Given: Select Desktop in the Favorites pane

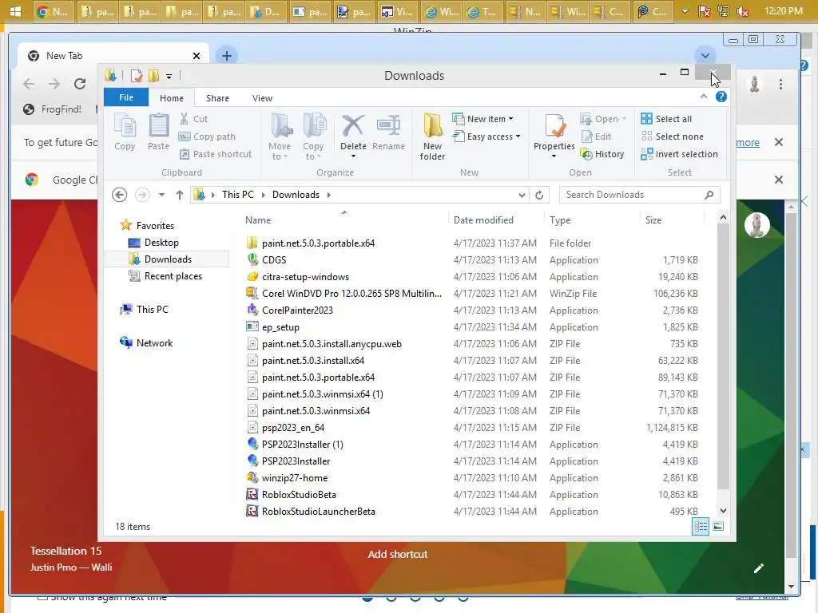Looking at the screenshot, I should click(x=161, y=243).
